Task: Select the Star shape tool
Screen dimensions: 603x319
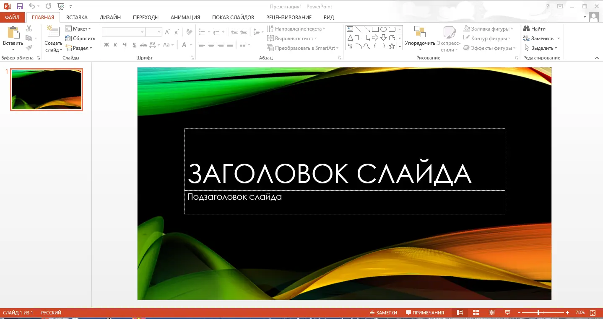Action: pyautogui.click(x=392, y=46)
